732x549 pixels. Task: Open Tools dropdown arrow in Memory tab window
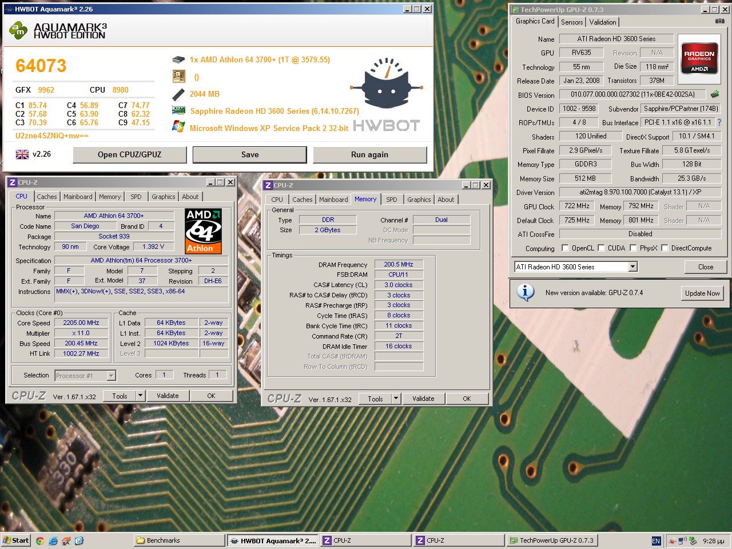pos(396,399)
